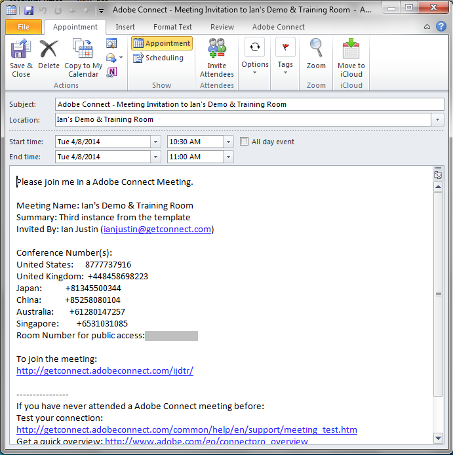Image resolution: width=453 pixels, height=455 pixels.
Task: Open the End time 11:00 AM dropdown
Action: tap(228, 157)
